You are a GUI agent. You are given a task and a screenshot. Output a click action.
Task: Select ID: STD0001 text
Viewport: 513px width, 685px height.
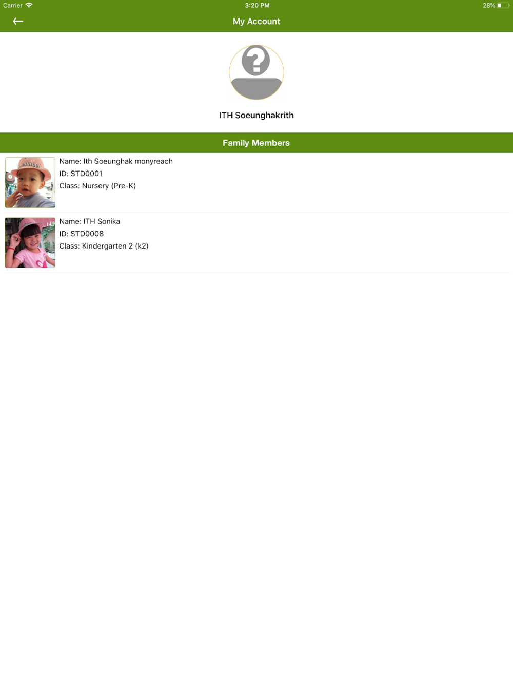coord(81,174)
